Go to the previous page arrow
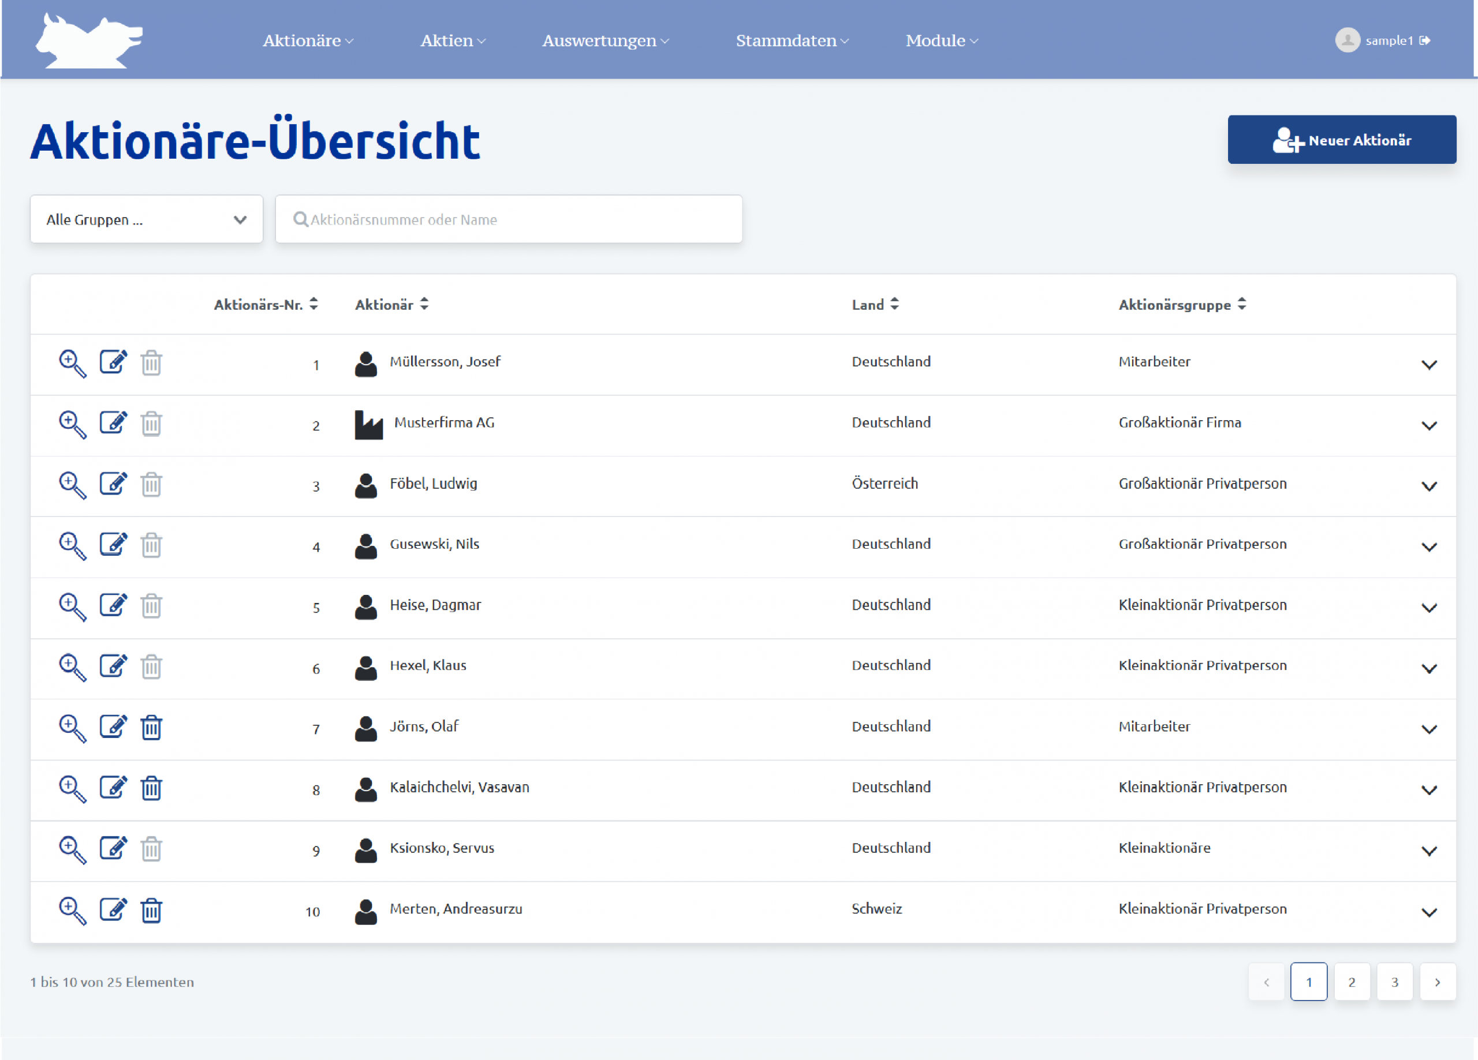This screenshot has height=1060, width=1478. pyautogui.click(x=1266, y=982)
